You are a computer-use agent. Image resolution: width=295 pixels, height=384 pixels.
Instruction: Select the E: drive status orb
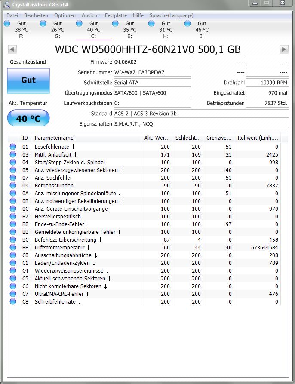115,23
